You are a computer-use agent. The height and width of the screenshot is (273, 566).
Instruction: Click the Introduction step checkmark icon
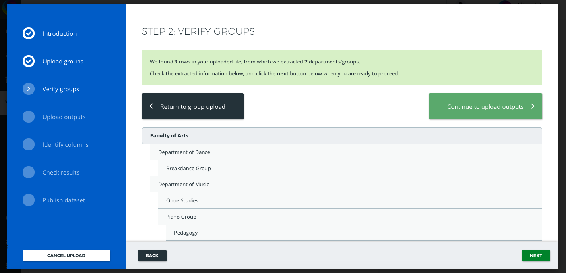tap(29, 34)
